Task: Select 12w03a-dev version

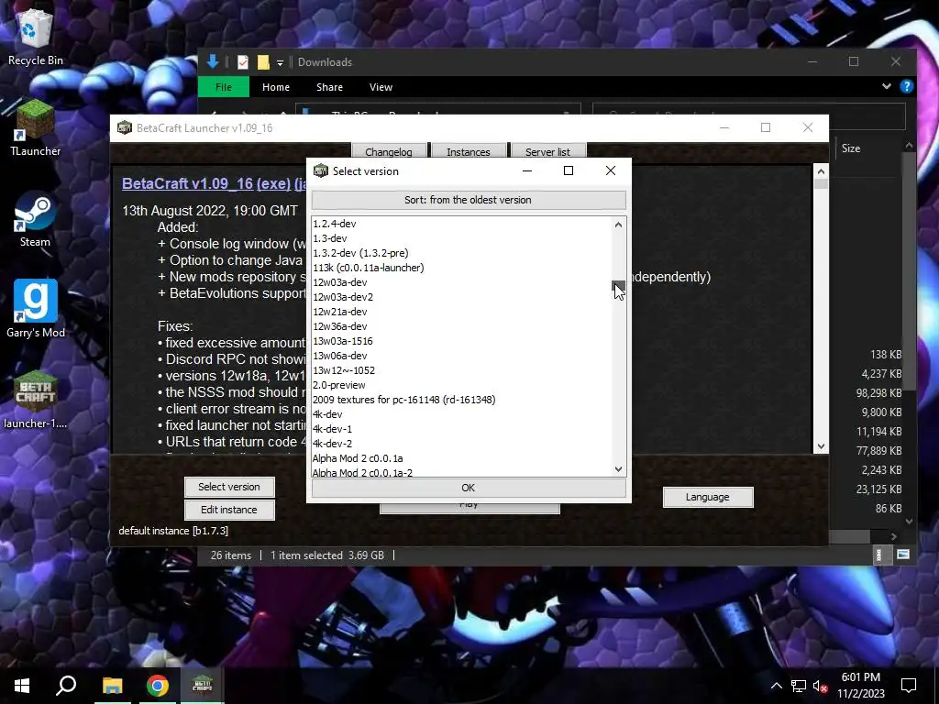Action: point(461,282)
